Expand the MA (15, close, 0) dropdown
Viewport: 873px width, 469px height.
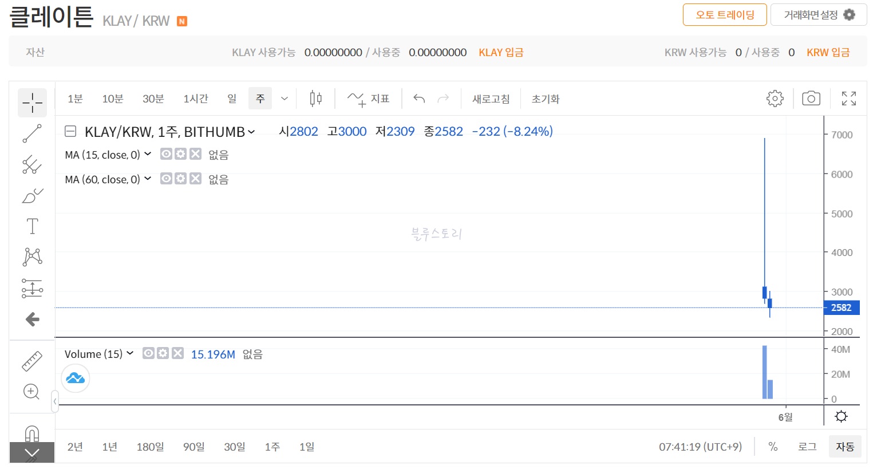(x=148, y=154)
